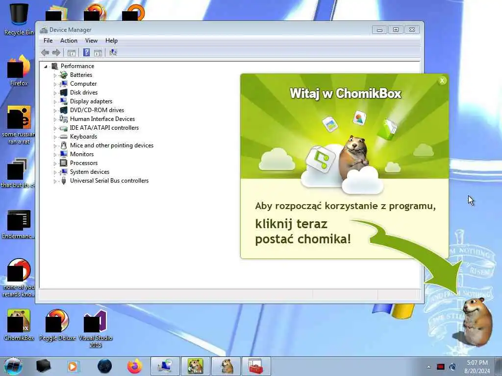Click the media player taskbar icon
This screenshot has height=376, width=502.
click(x=73, y=366)
